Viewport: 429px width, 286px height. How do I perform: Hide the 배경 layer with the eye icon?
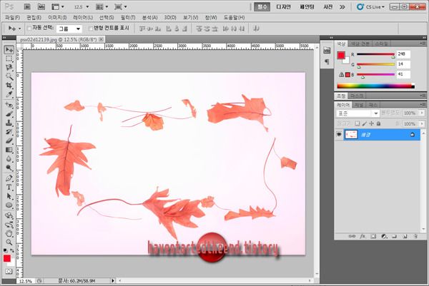[x=339, y=135]
